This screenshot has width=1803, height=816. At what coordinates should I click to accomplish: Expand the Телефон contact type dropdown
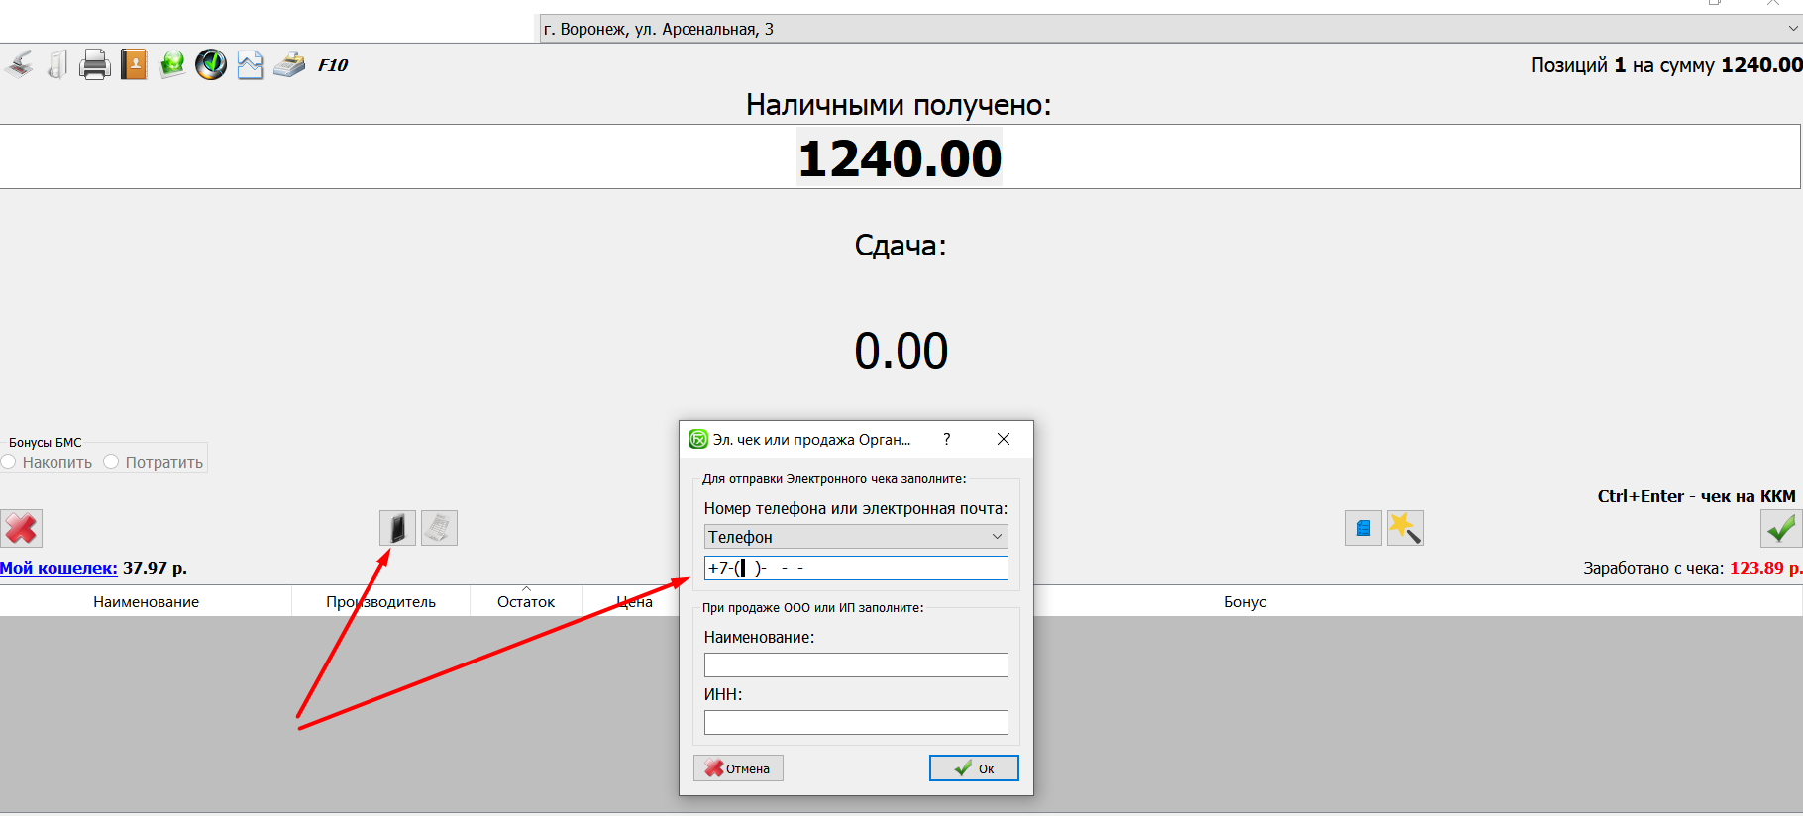coord(856,537)
